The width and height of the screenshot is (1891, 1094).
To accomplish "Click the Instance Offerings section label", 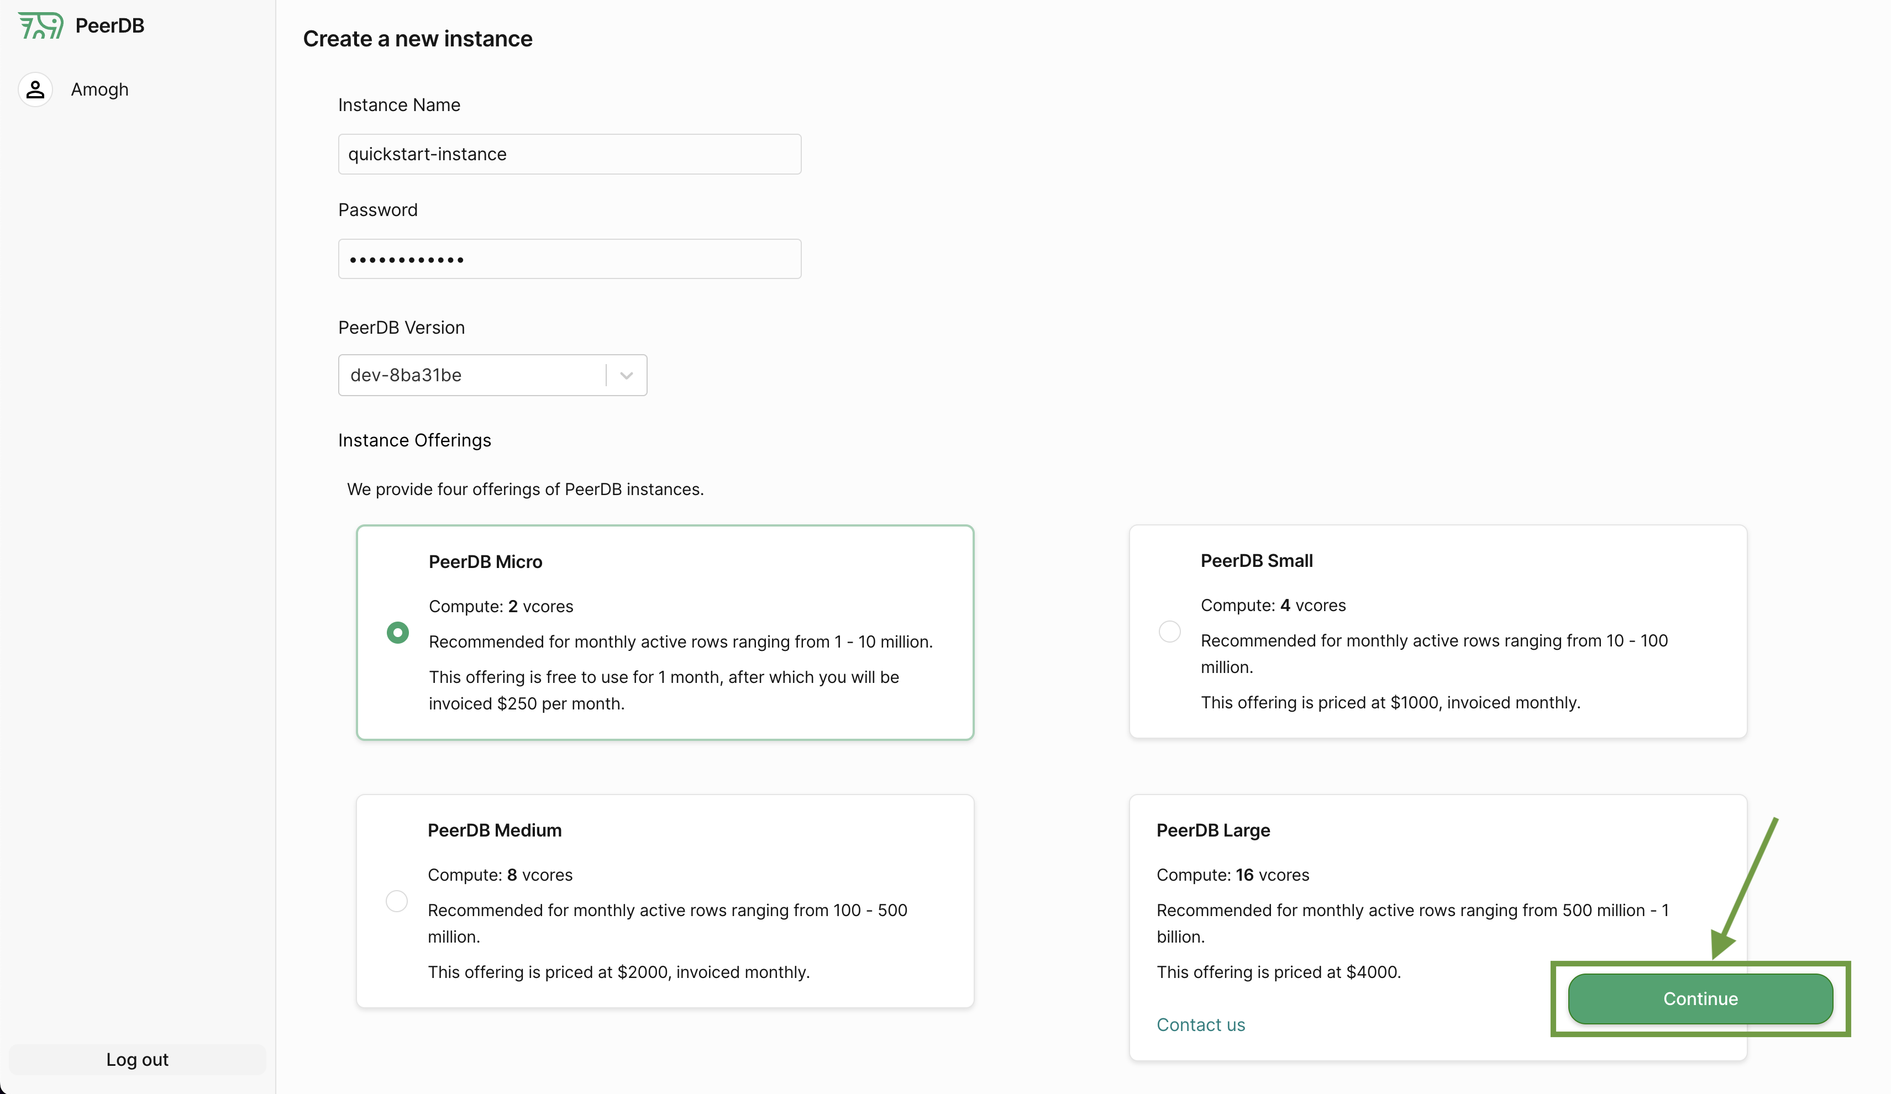I will (x=414, y=440).
